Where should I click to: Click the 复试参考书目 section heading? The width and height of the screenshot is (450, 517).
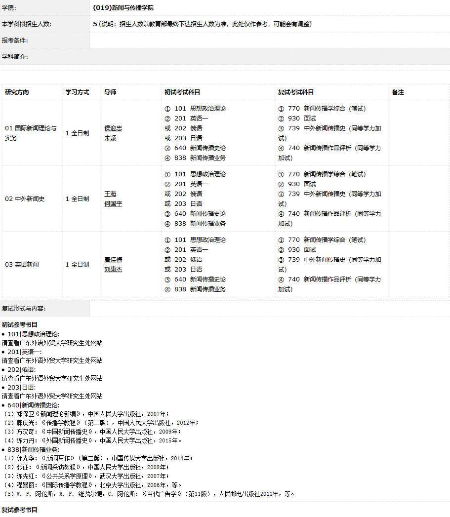tap(20, 510)
